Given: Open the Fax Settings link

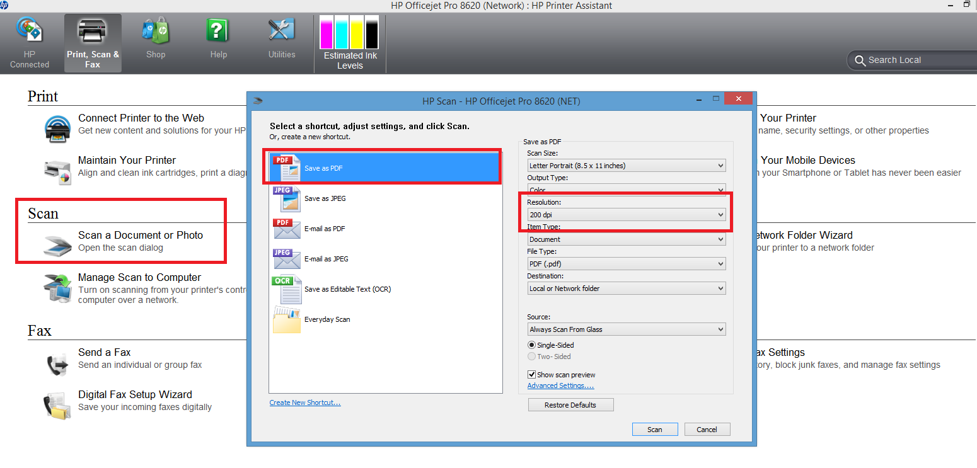Looking at the screenshot, I should click(781, 352).
